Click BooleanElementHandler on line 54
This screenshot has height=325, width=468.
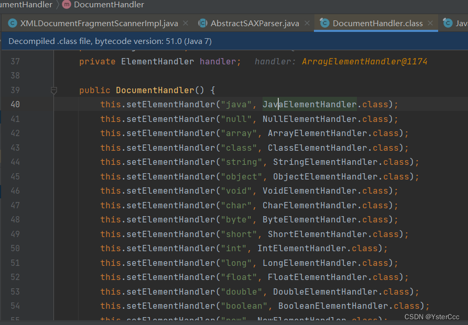pos(333,306)
